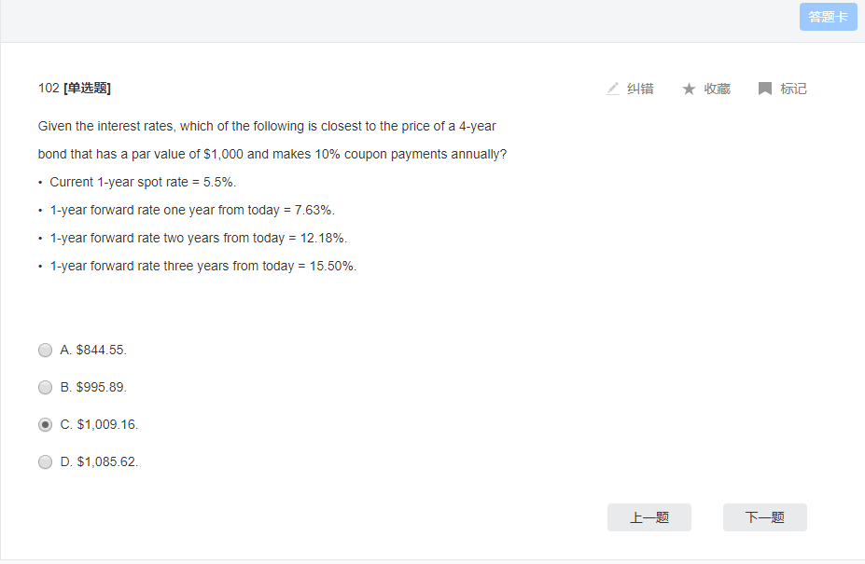Click the star icon to favorite question

coord(689,89)
